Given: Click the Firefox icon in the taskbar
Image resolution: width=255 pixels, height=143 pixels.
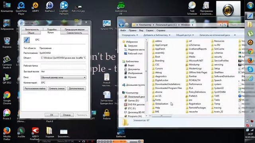Looking at the screenshot, I should tap(250, 60).
